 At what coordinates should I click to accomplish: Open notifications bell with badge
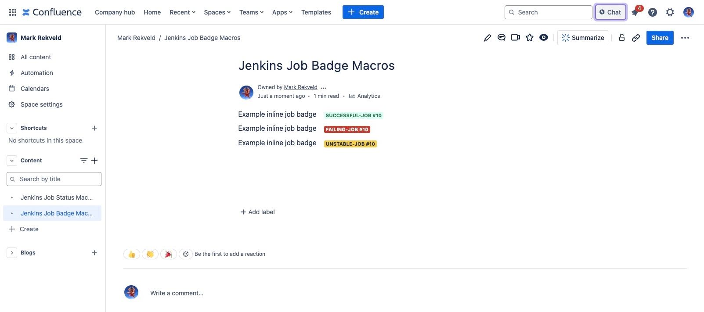click(635, 12)
